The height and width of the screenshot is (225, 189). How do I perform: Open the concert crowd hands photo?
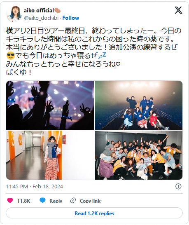coord(50,105)
